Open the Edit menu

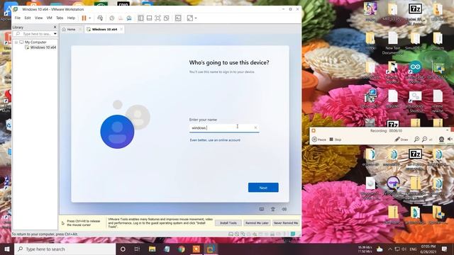click(x=28, y=18)
